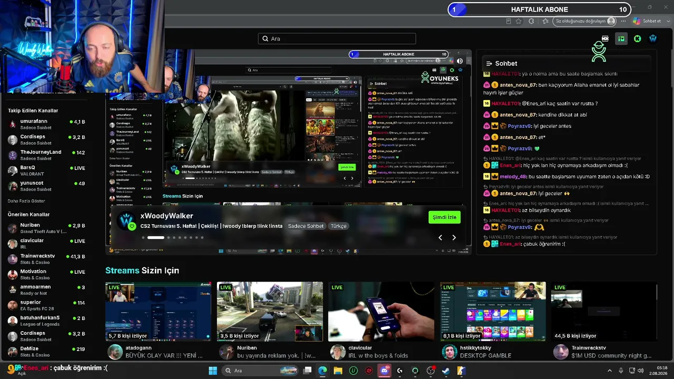The image size is (674, 379).
Task: Launch Discord from the taskbar
Action: tap(384, 371)
